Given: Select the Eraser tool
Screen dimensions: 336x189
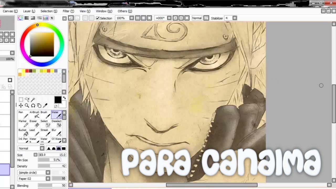Looking at the screenshot, I should (34, 123).
